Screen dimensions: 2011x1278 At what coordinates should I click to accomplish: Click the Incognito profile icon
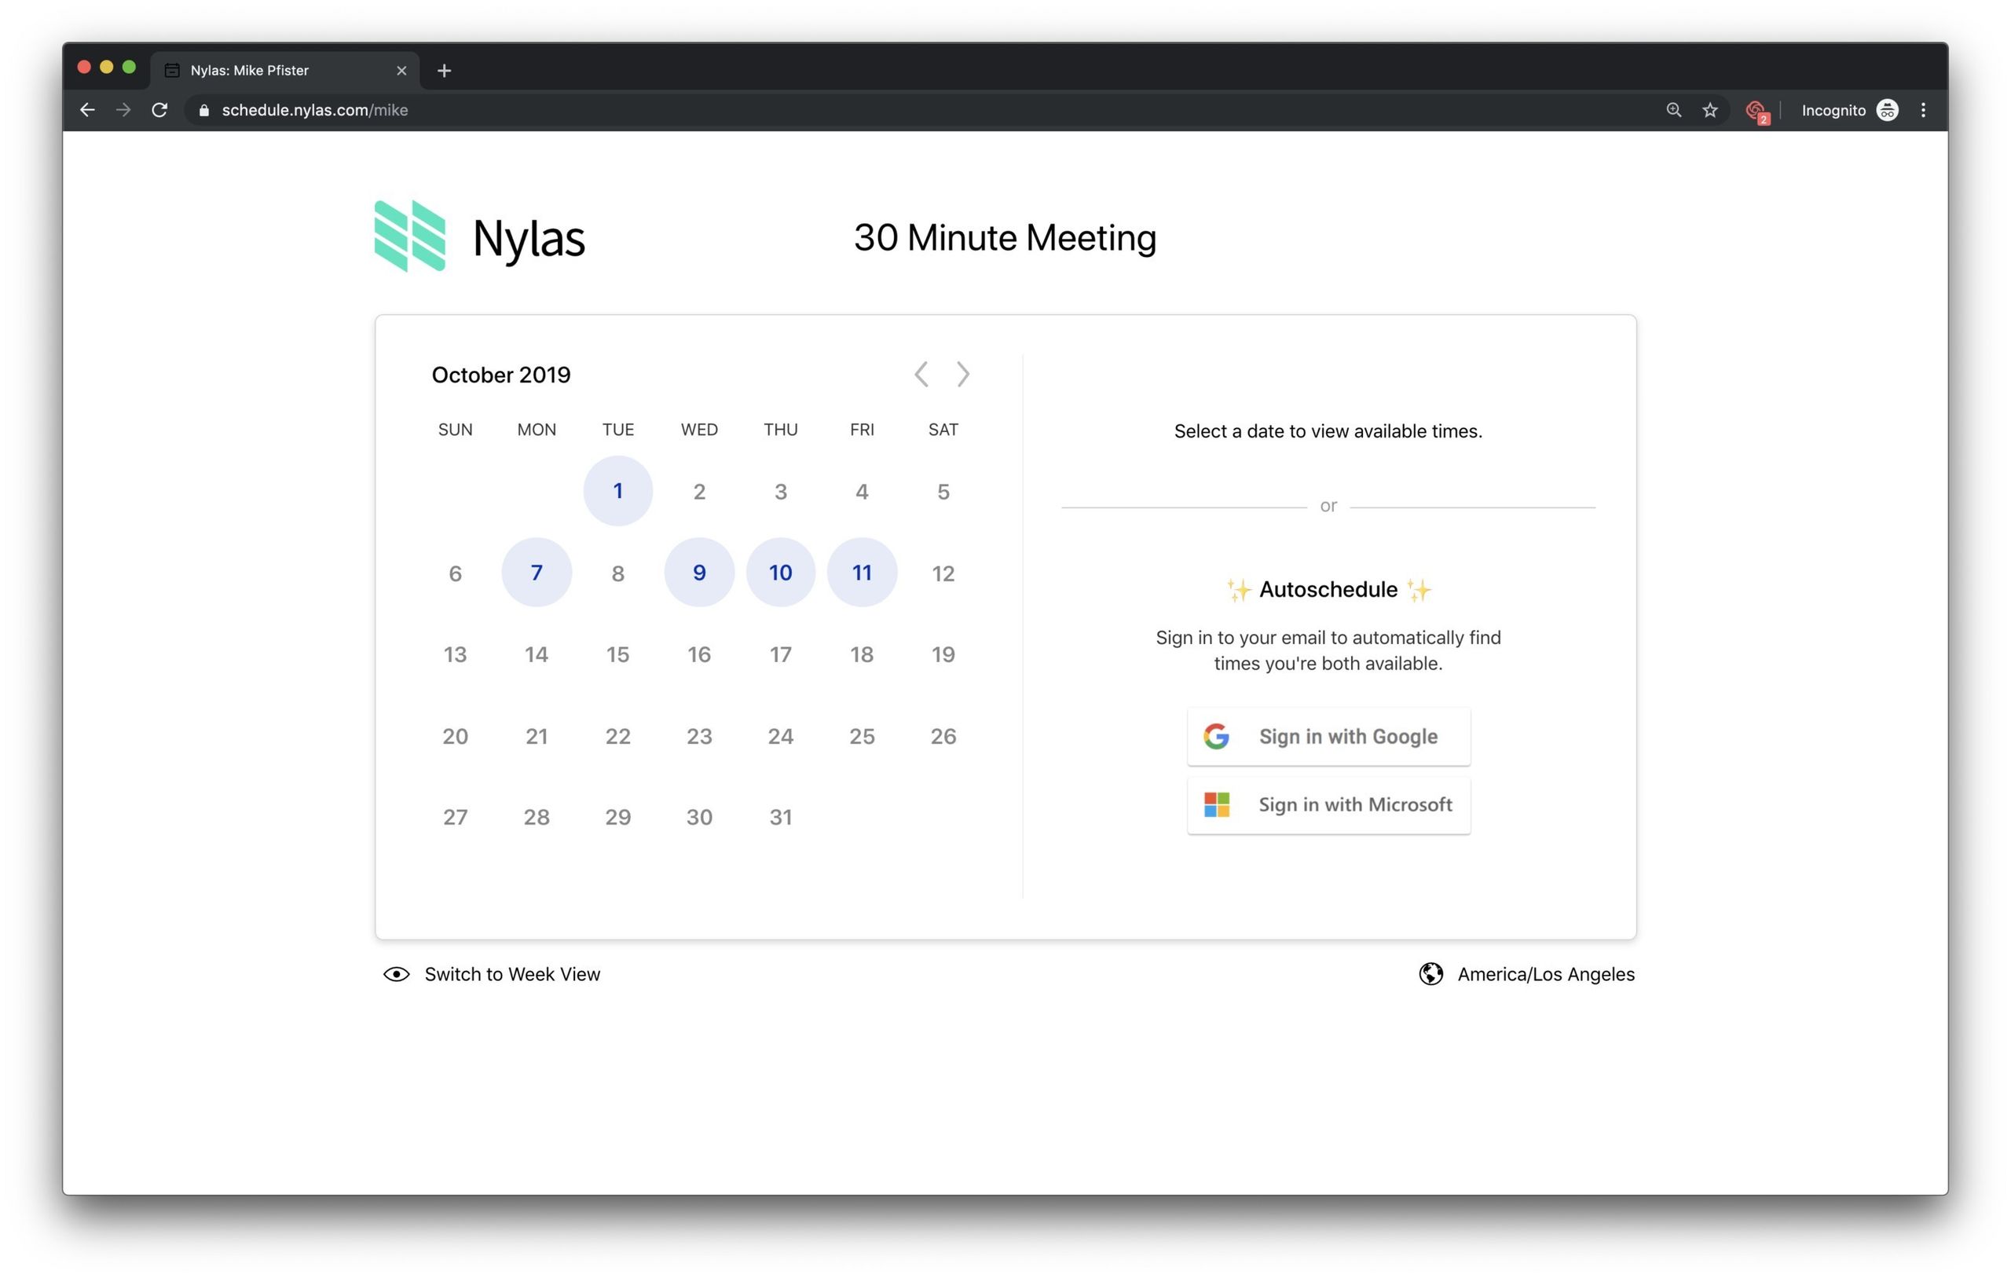tap(1888, 110)
